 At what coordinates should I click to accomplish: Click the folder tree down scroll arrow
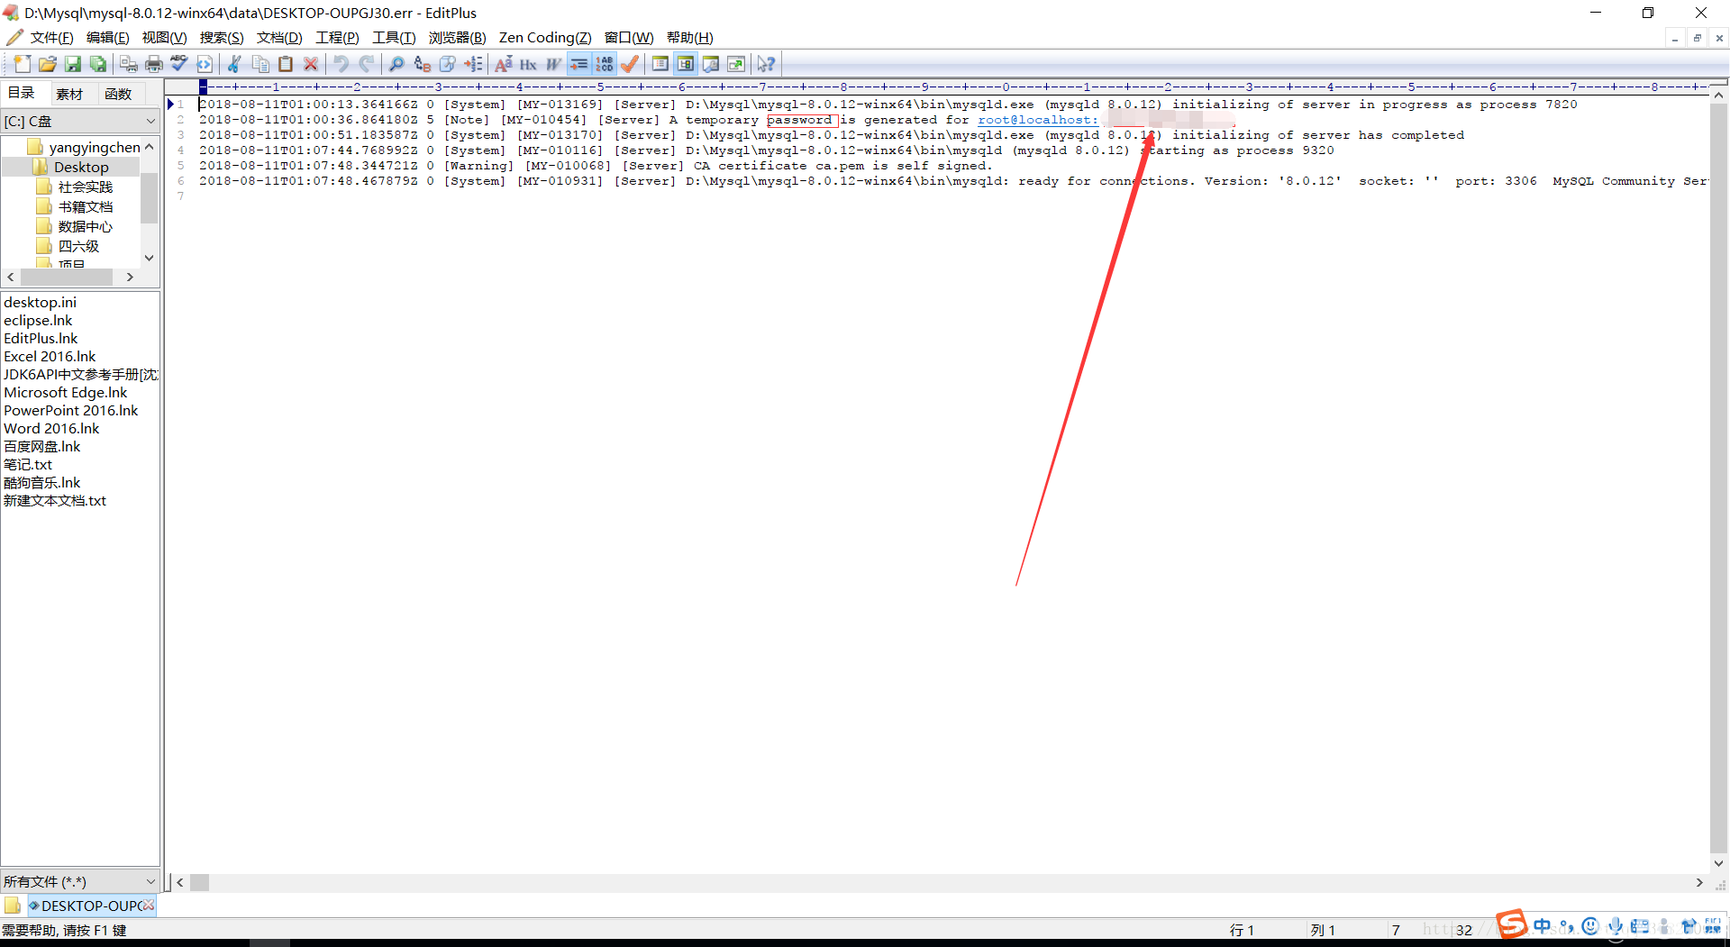pyautogui.click(x=150, y=258)
